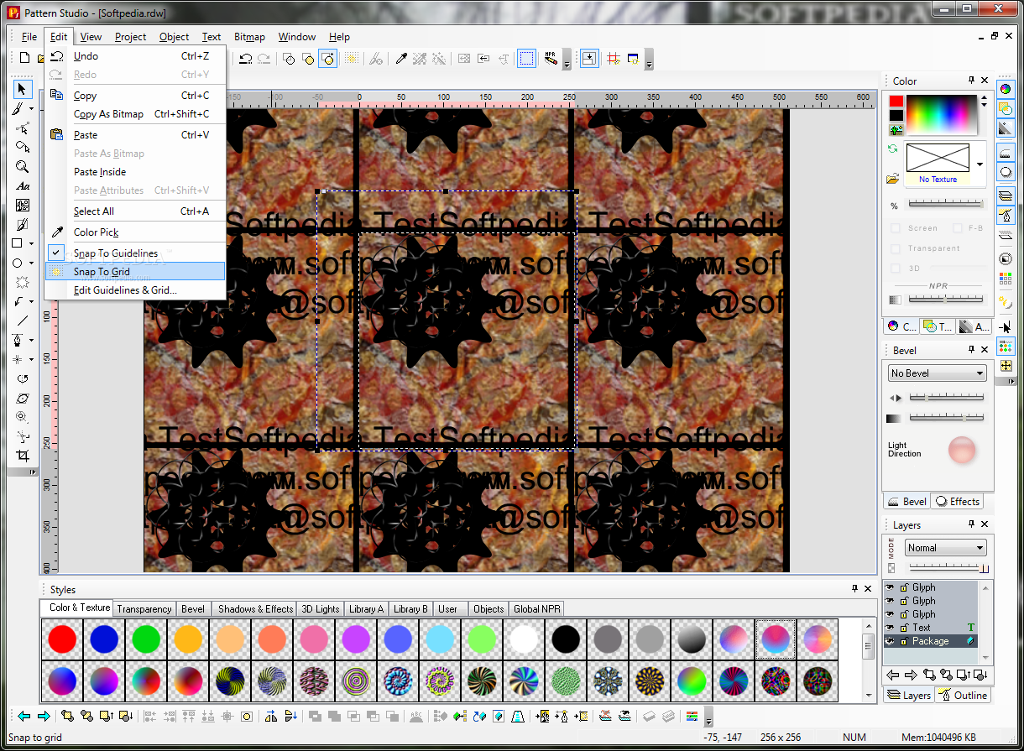
Task: Click the left blue arrow in bottom toolbar
Action: pos(24,717)
